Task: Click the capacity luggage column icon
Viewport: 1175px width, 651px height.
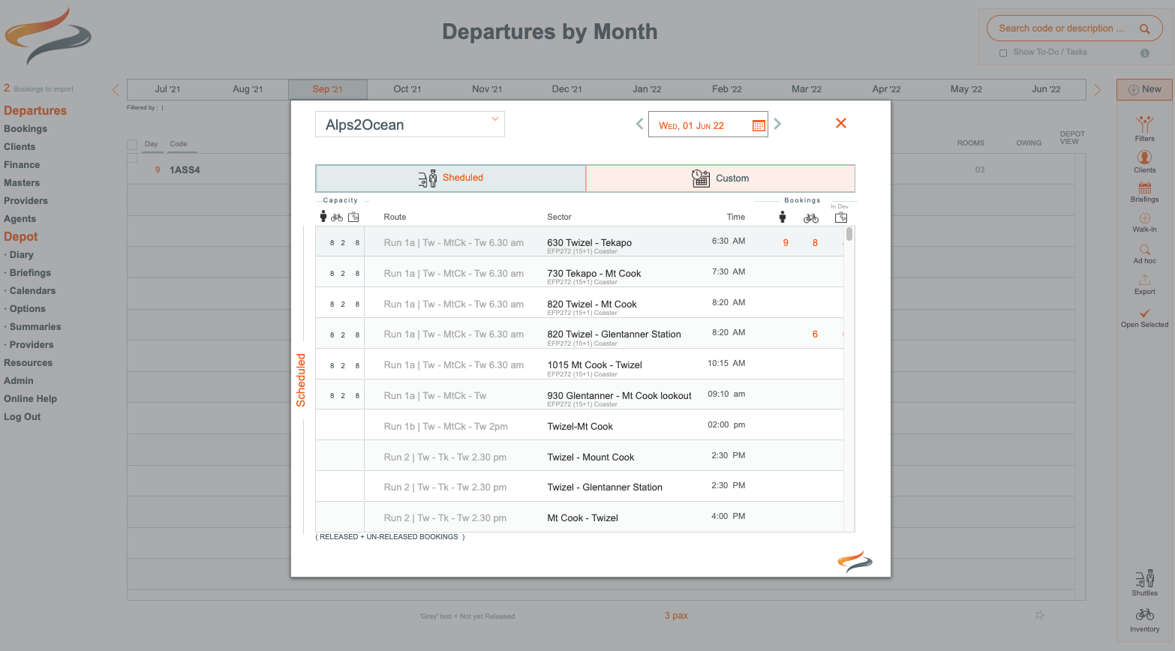Action: click(353, 217)
